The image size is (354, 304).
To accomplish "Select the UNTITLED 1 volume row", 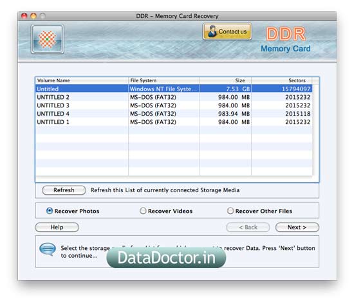I will tap(174, 122).
